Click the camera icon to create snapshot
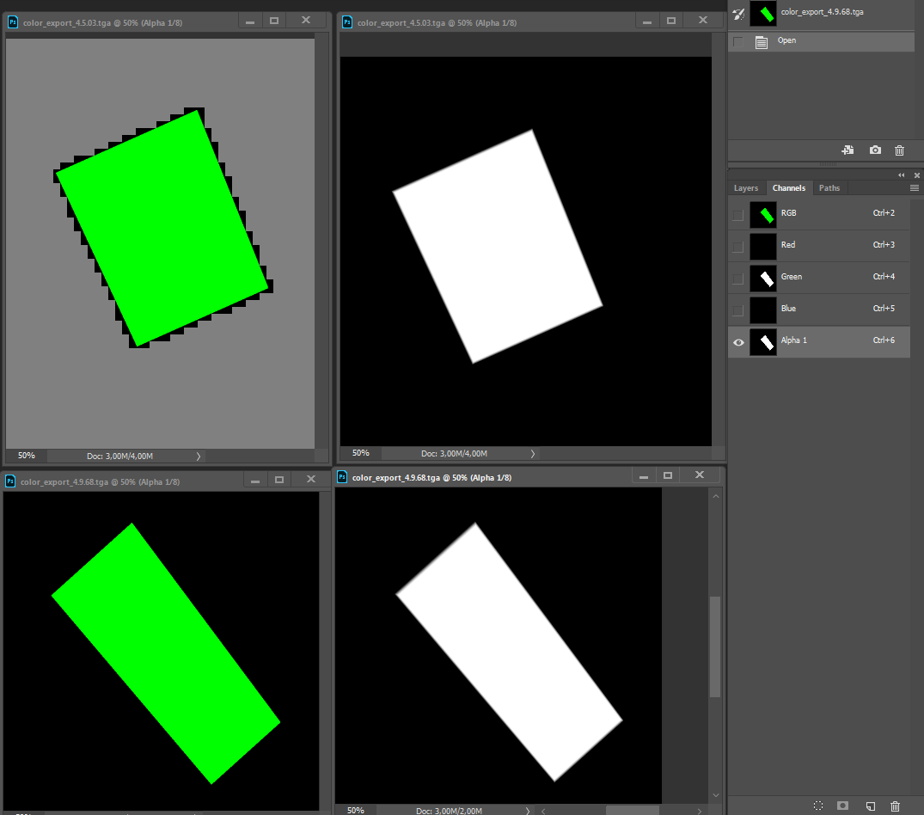This screenshot has height=815, width=924. pos(875,150)
